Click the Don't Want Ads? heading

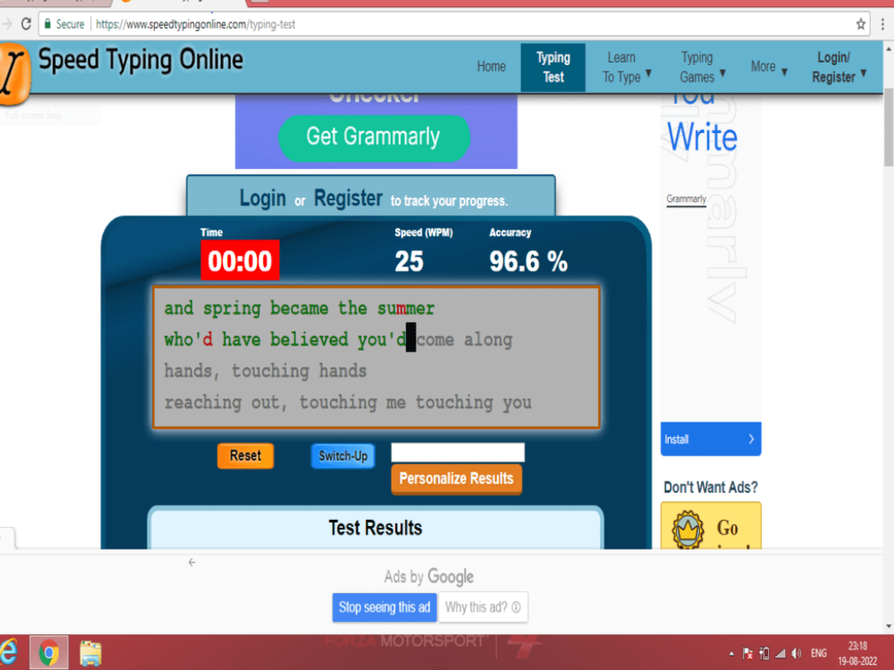point(711,487)
